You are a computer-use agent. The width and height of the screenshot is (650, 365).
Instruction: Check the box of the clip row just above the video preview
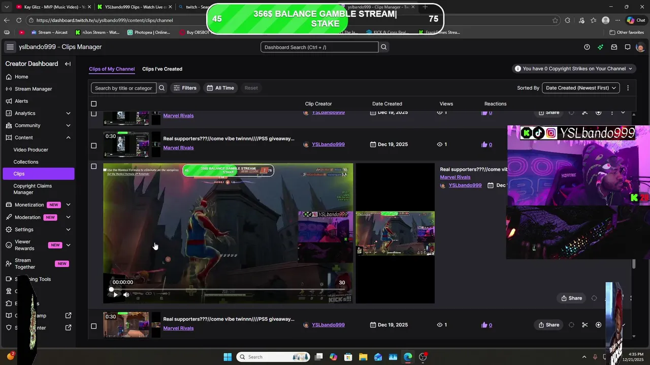(93, 145)
